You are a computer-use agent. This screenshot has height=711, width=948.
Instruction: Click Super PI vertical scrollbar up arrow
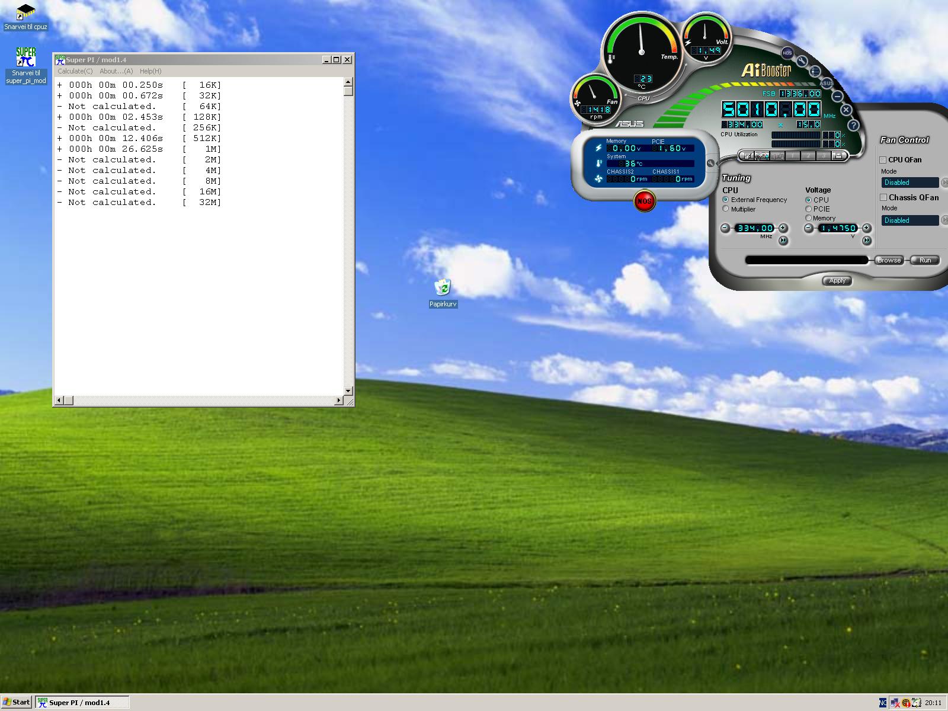(348, 82)
